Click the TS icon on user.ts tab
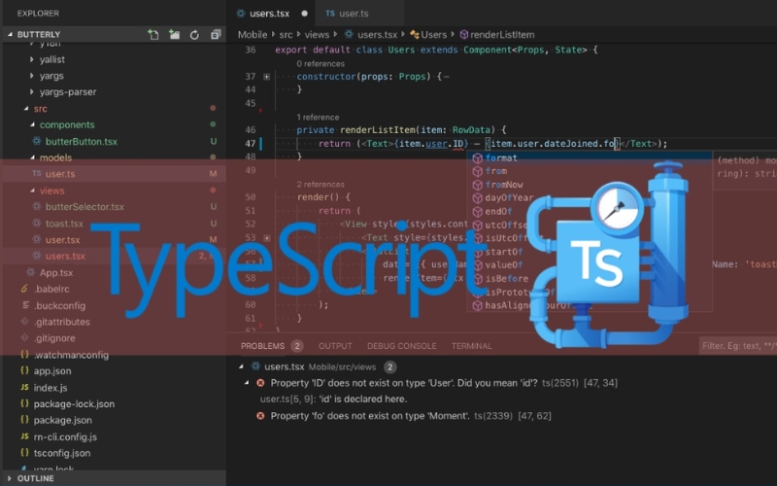Screen dimensions: 777x486 click(x=330, y=14)
